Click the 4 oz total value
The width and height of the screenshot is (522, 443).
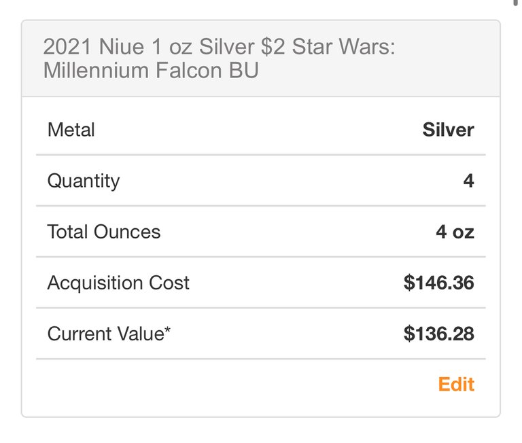coord(455,232)
